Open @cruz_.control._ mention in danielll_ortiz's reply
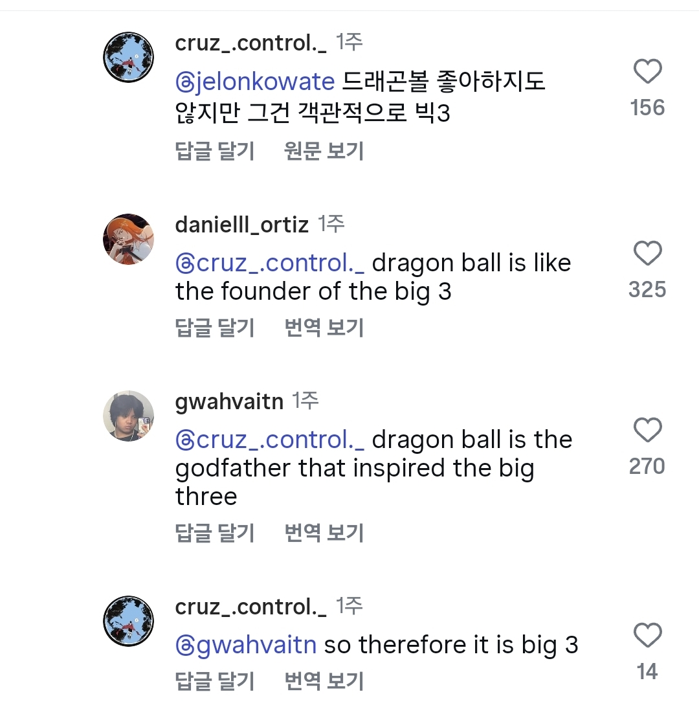The image size is (699, 707). [x=270, y=264]
